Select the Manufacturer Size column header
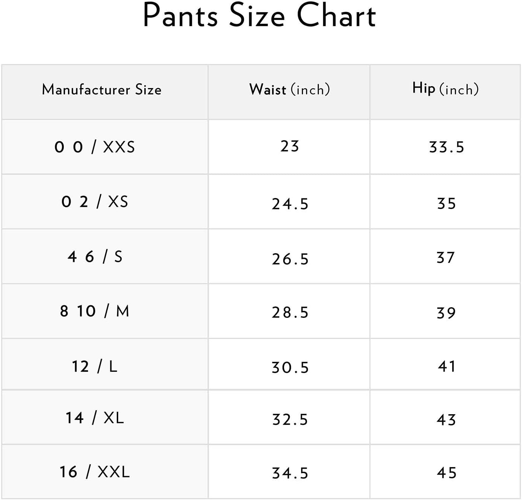The width and height of the screenshot is (522, 500). [102, 90]
